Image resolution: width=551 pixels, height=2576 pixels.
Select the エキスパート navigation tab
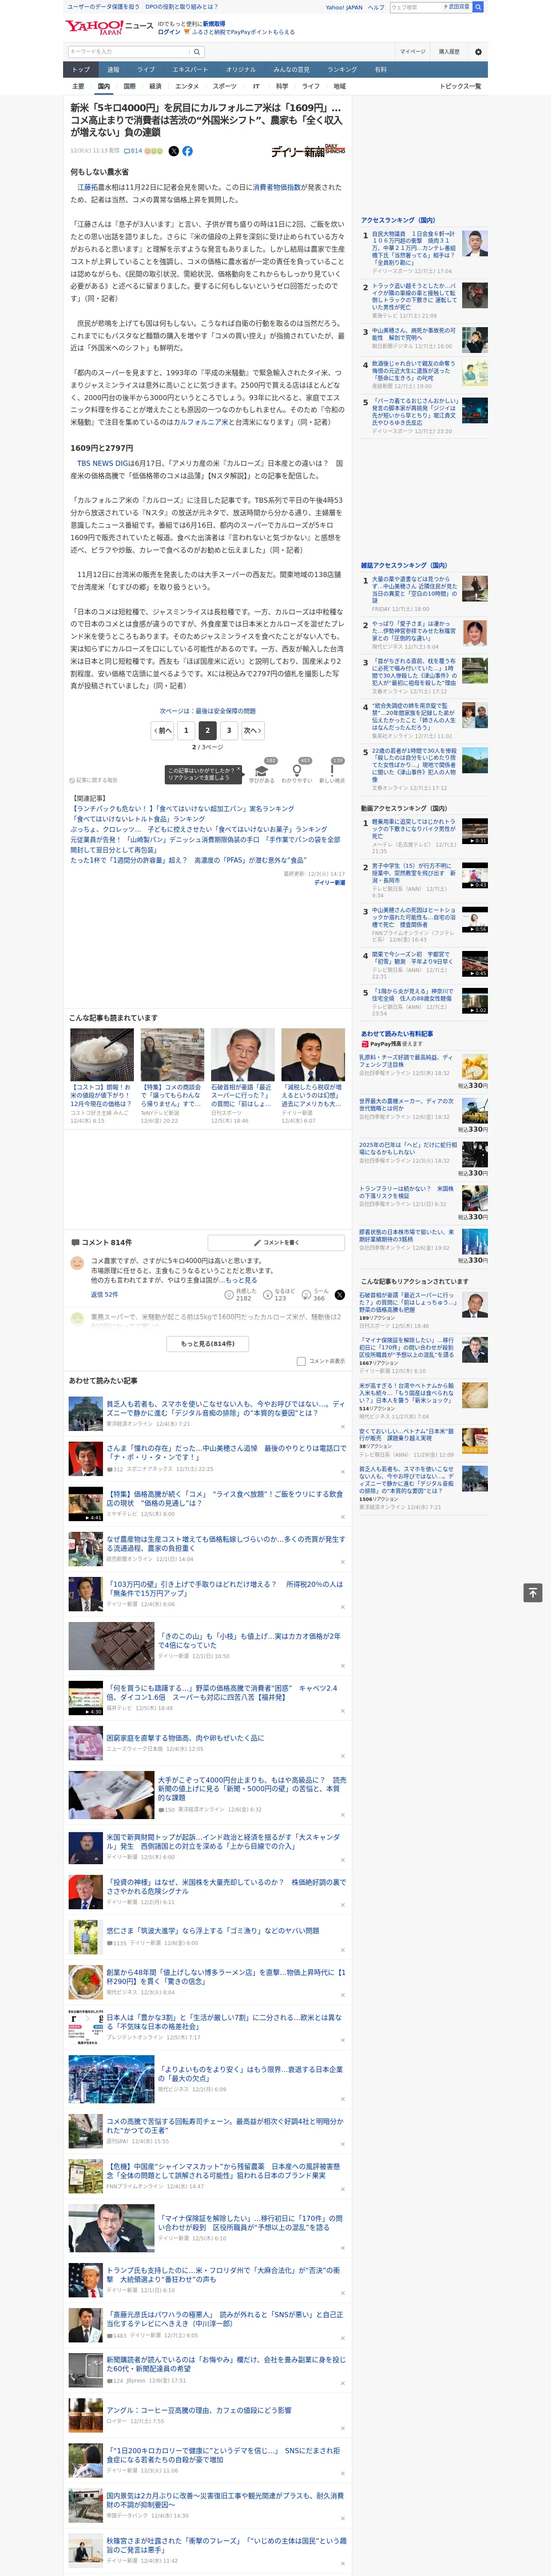(190, 70)
